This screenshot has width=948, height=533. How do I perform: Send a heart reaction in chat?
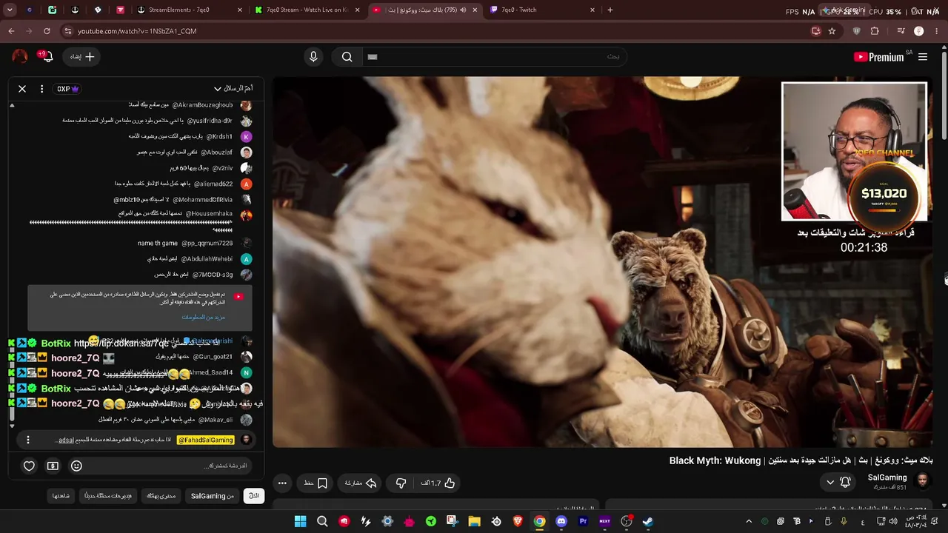click(x=29, y=466)
